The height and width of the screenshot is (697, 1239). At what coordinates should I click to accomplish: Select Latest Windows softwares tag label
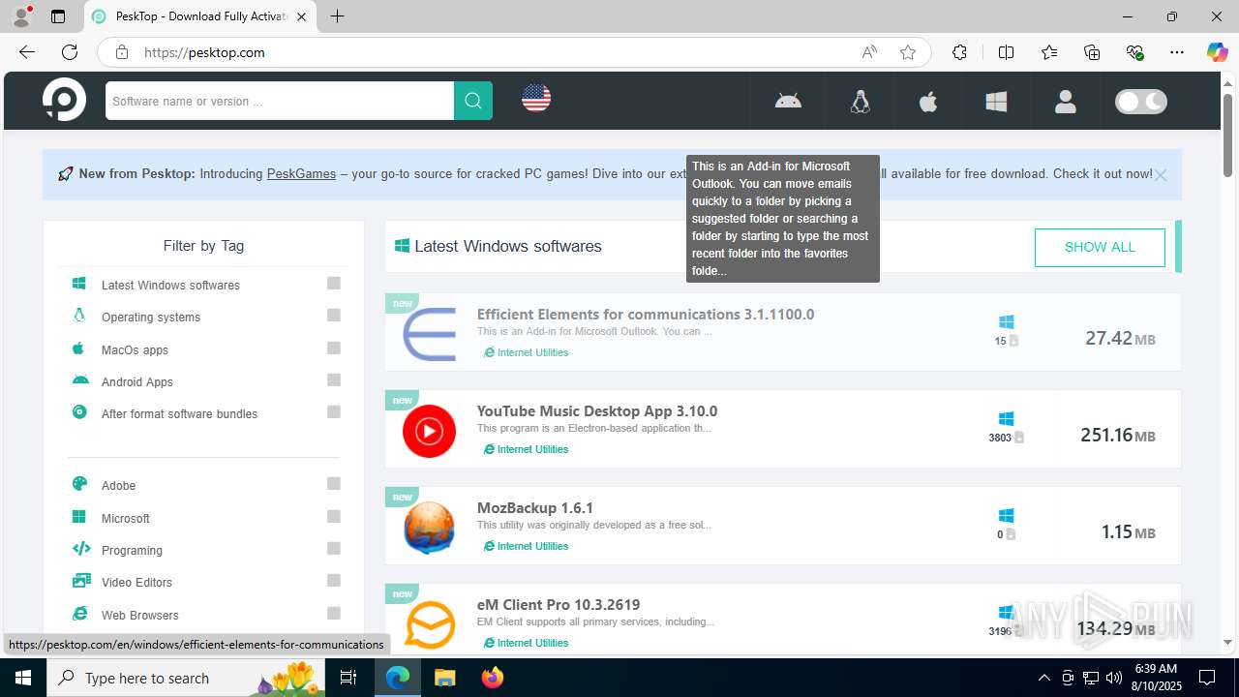pyautogui.click(x=170, y=285)
